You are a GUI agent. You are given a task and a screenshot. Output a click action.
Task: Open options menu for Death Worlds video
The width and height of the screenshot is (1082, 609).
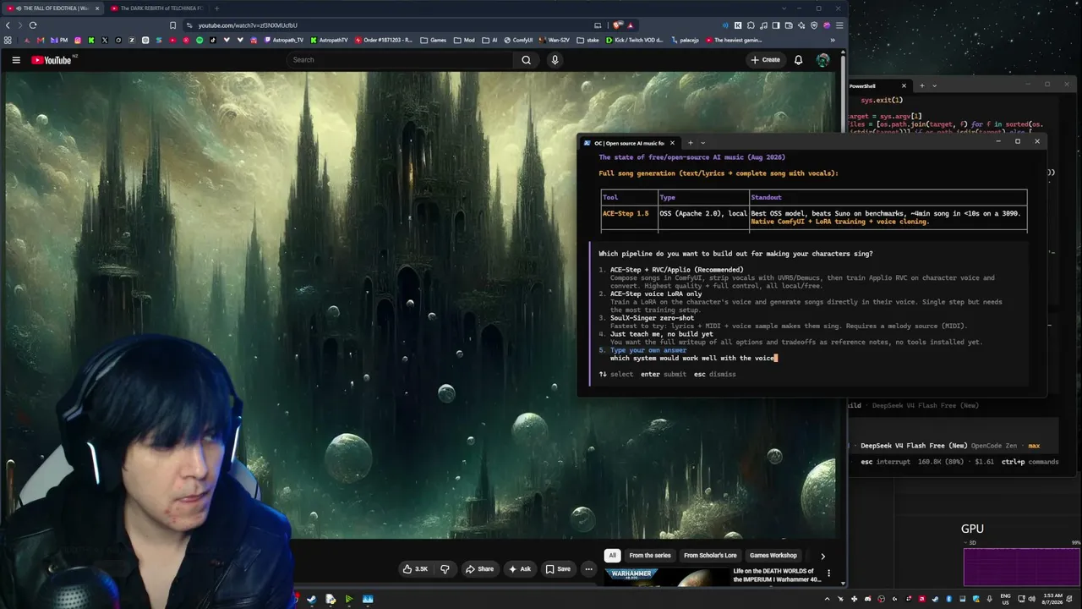829,573
